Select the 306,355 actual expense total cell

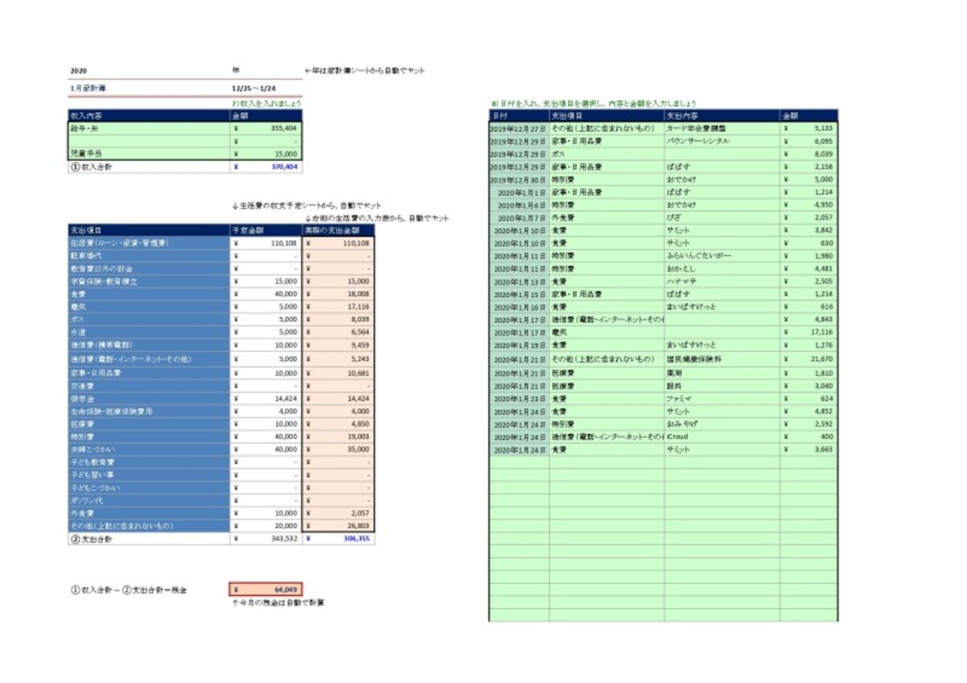pyautogui.click(x=338, y=539)
